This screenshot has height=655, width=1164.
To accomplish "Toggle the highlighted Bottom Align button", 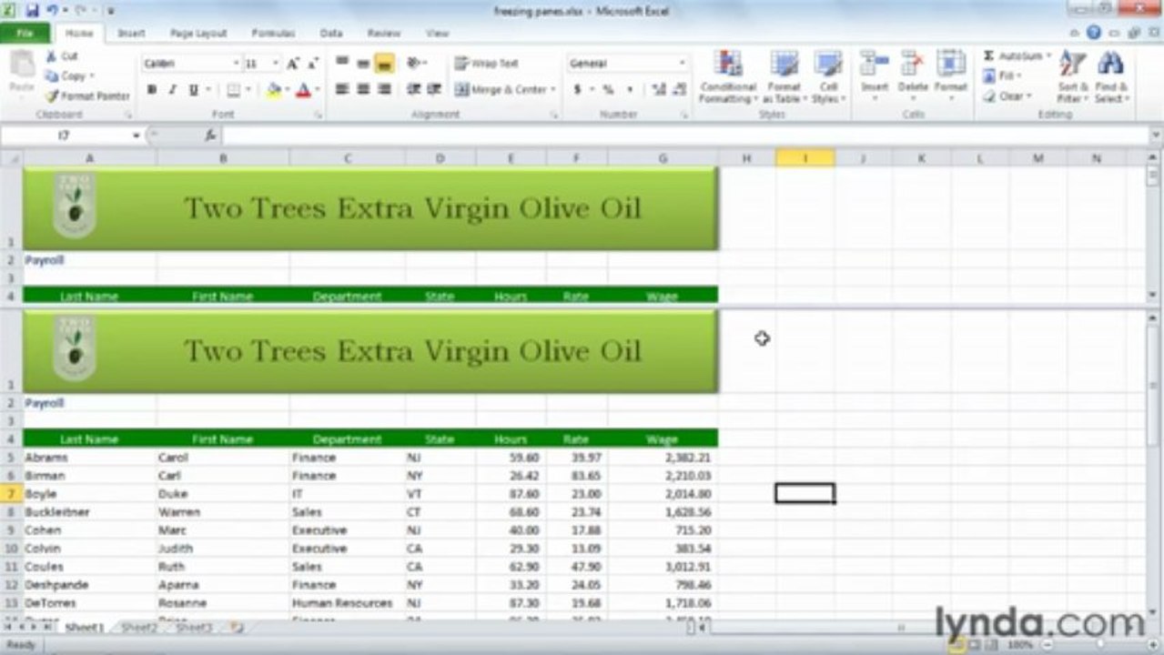I will pyautogui.click(x=384, y=64).
